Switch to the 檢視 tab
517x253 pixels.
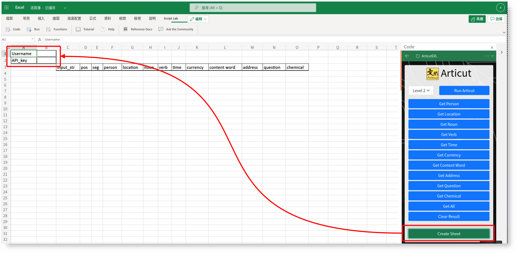[x=137, y=18]
